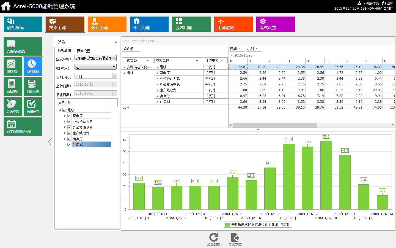Click the 加载数据 reload icon
The image size is (396, 248).
click(x=214, y=237)
